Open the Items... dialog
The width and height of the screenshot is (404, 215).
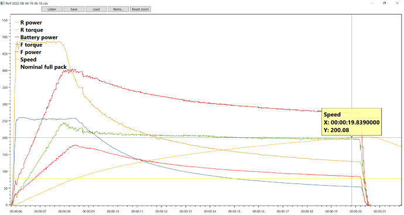[x=118, y=9]
